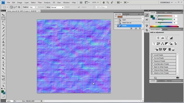Add a Color Balance adjustment
Viewport: 184px width, 103px height.
(x=162, y=44)
